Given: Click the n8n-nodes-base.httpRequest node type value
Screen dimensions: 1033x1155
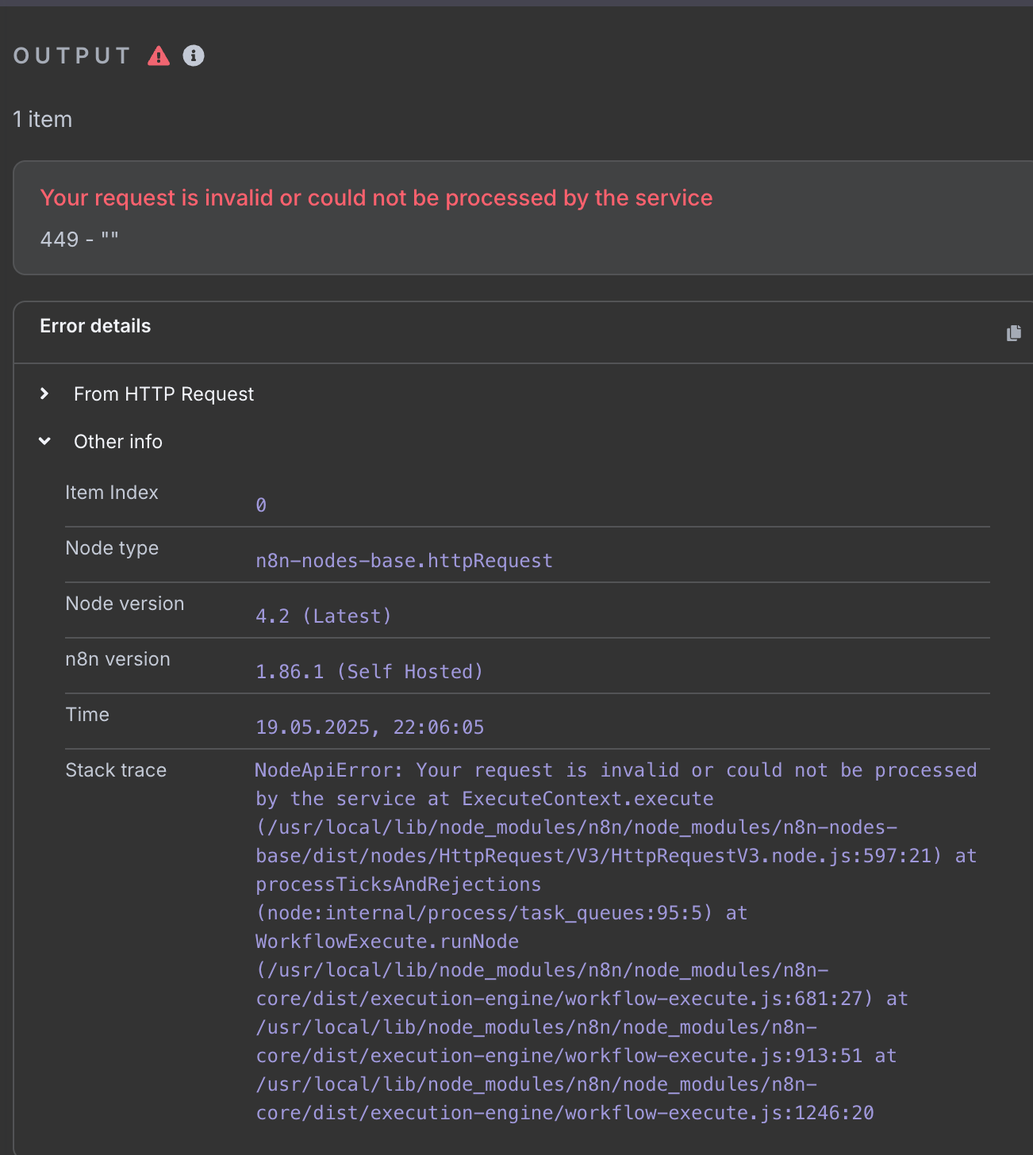Looking at the screenshot, I should tap(404, 561).
